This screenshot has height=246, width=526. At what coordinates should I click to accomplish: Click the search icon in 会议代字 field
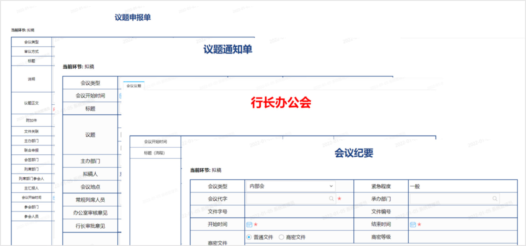331,199
